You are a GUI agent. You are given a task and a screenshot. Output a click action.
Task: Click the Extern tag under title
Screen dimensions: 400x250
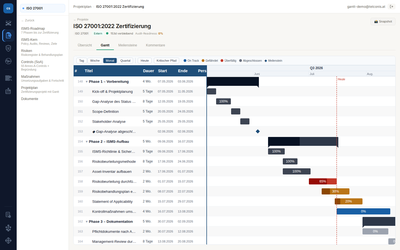[x=98, y=34]
